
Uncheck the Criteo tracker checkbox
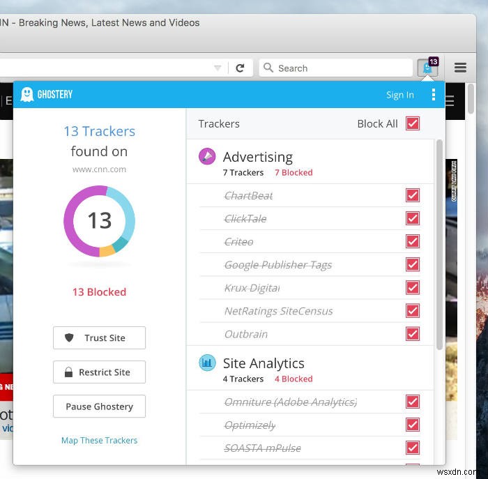413,241
